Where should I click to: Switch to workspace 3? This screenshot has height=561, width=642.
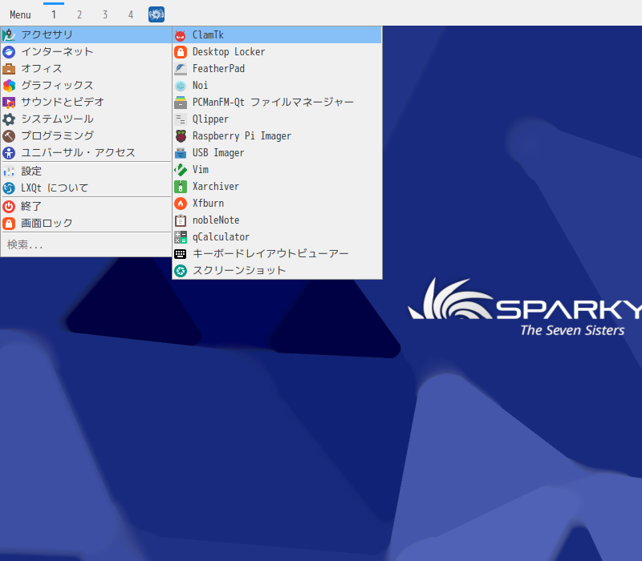[105, 14]
